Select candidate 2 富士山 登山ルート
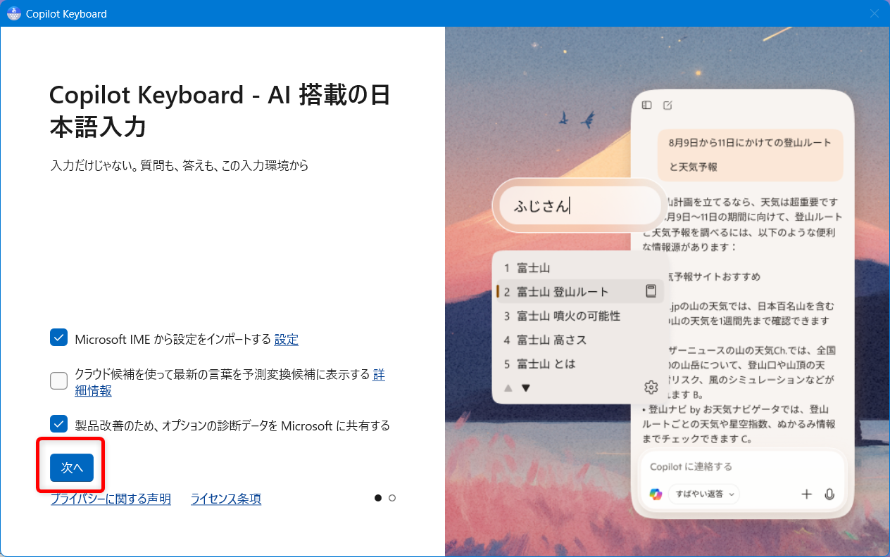The width and height of the screenshot is (890, 557). (x=580, y=292)
